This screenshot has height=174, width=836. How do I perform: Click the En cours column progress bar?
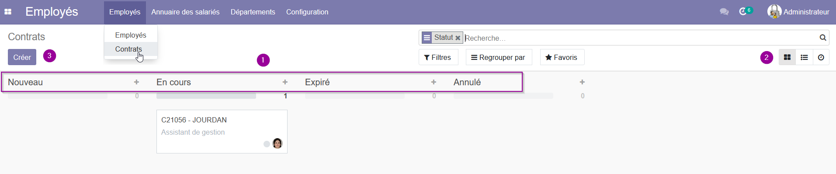coord(206,96)
